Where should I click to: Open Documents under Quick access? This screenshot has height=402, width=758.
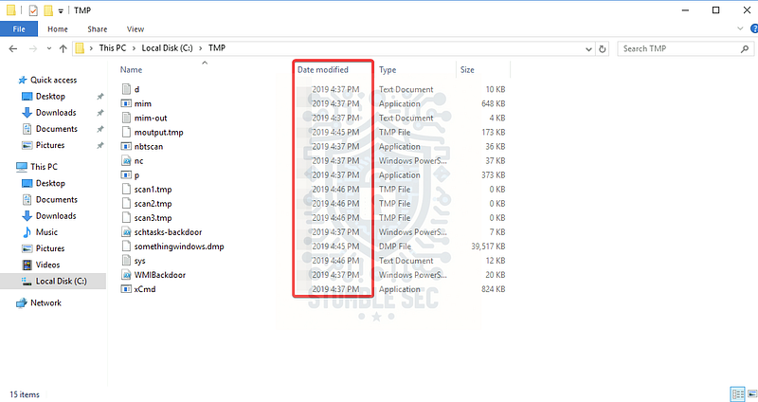(x=57, y=129)
